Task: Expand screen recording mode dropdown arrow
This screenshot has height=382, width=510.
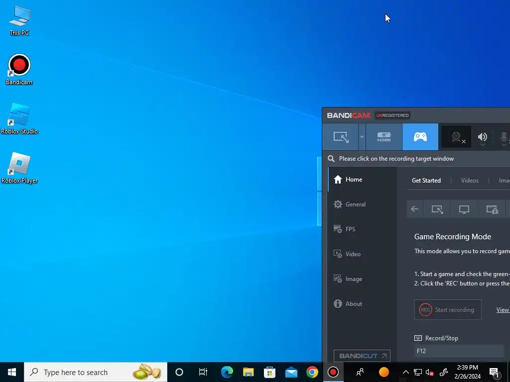Action: (362, 137)
